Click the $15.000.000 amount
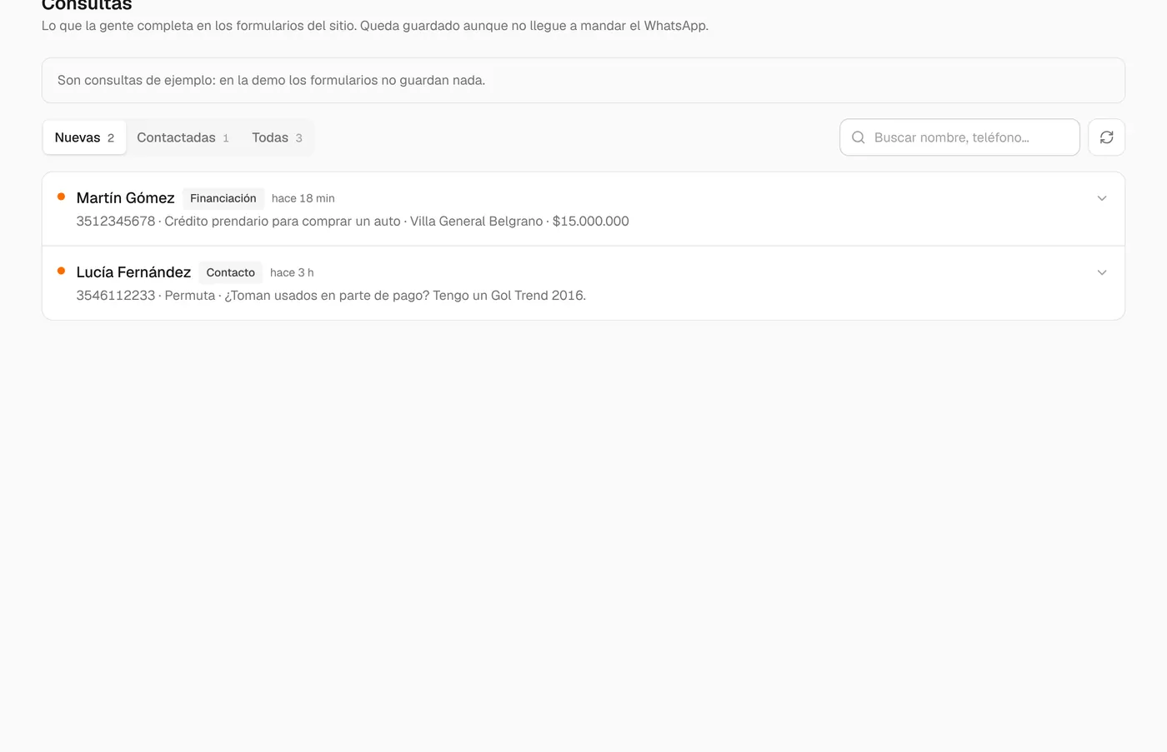 tap(590, 221)
